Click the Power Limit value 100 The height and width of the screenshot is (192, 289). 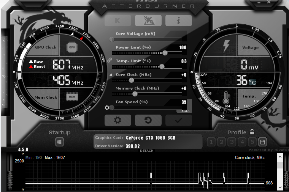click(x=183, y=47)
